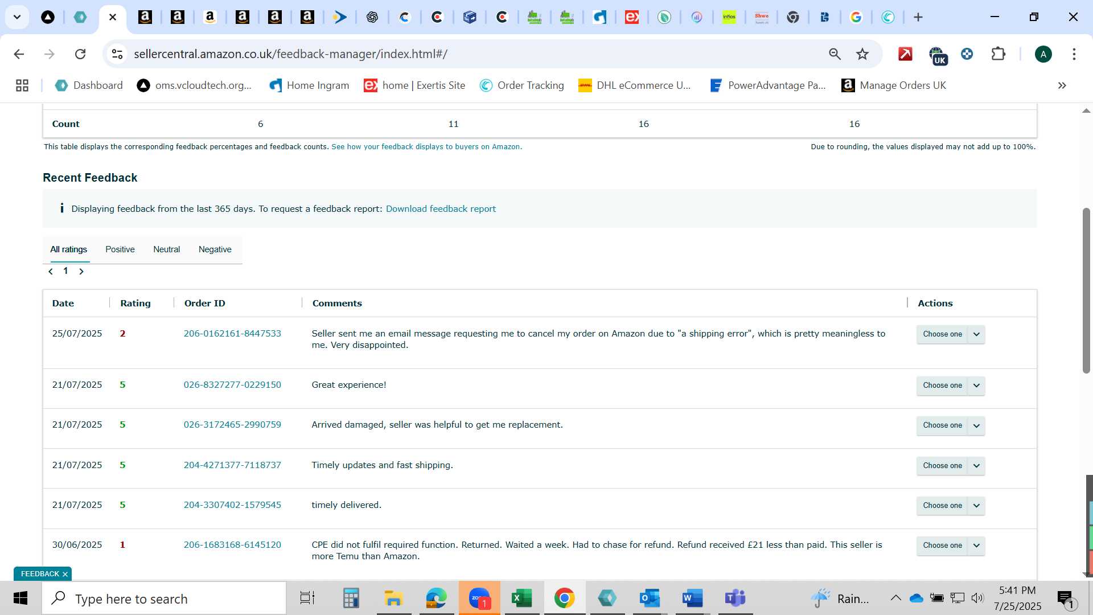Go to next feedback page

tap(81, 272)
